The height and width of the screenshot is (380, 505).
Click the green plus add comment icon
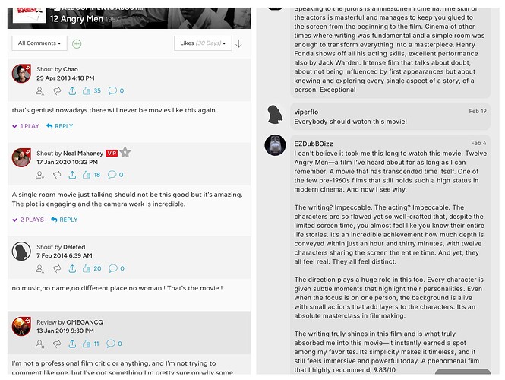tap(77, 43)
